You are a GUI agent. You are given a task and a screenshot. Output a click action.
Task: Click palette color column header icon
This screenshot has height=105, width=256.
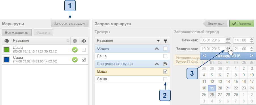7,41
